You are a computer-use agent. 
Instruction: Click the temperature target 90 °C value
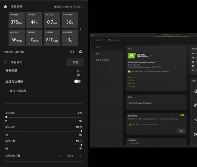pos(79,141)
